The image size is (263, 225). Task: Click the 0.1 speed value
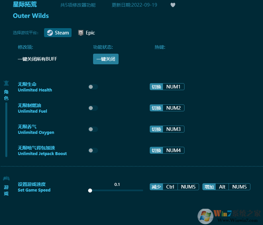[x=117, y=184]
